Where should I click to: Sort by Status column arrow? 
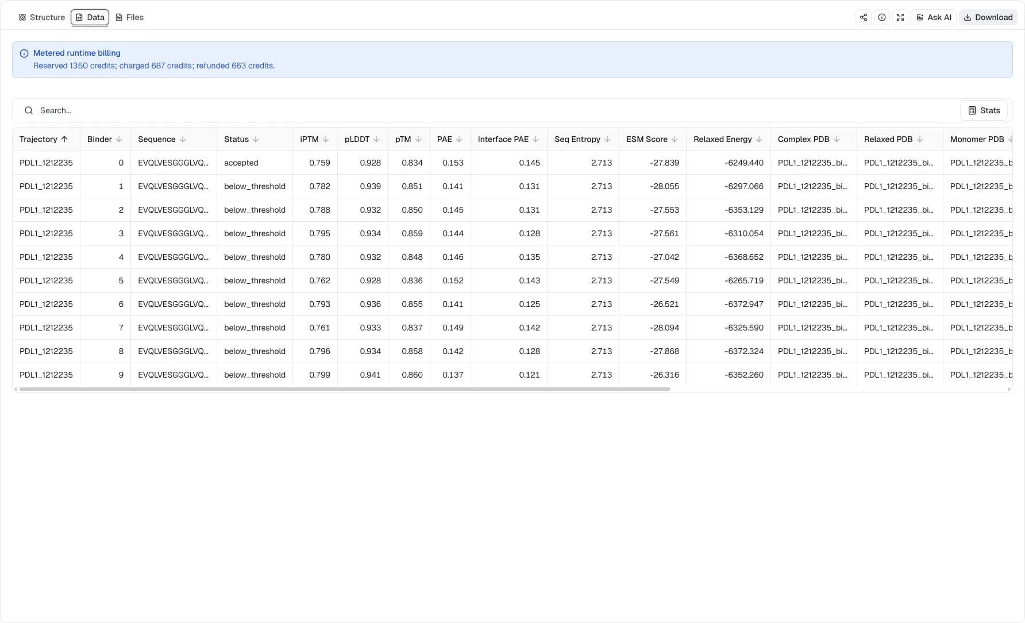pos(256,139)
